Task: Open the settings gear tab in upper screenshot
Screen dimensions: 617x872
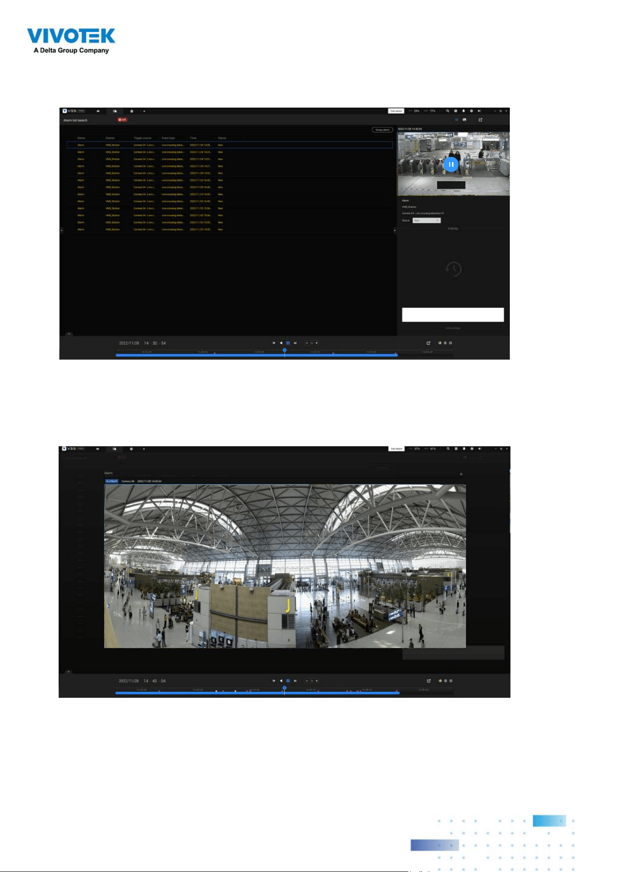Action: click(x=132, y=111)
